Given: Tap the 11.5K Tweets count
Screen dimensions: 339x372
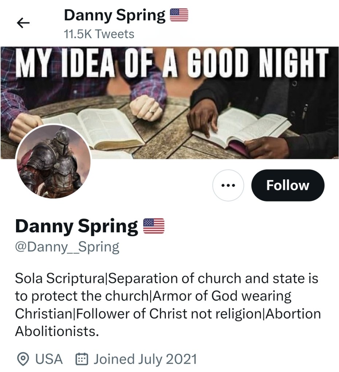Looking at the screenshot, I should click(x=99, y=34).
